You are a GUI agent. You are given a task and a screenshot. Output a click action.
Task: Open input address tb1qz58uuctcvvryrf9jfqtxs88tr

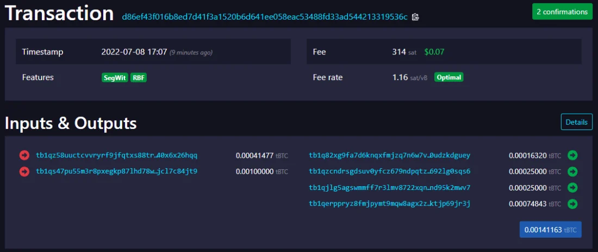point(116,155)
